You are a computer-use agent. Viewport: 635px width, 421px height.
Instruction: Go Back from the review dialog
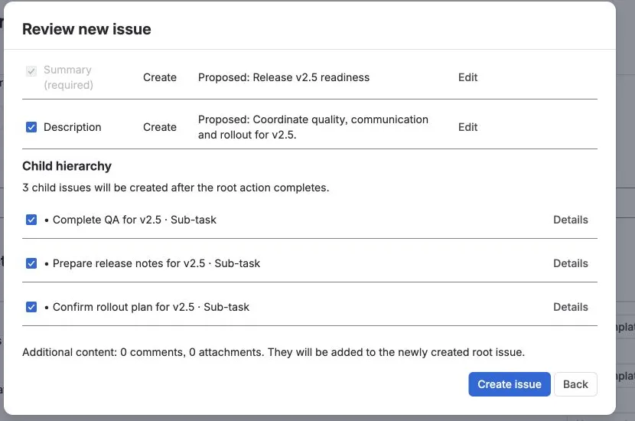point(575,384)
